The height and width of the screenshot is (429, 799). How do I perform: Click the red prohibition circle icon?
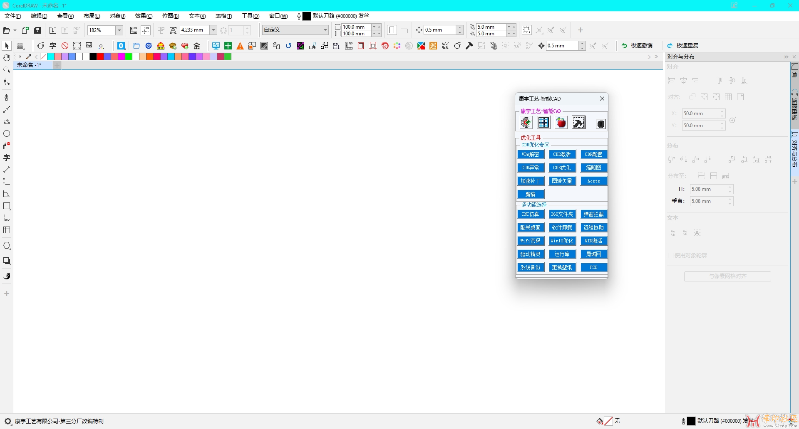[65, 46]
